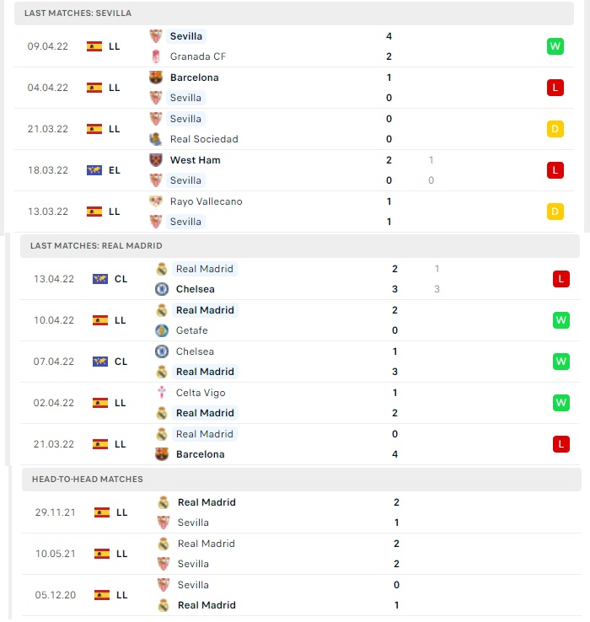Click the EL competition flag on 18.03.22
Viewport: 590px width, 622px height.
click(94, 170)
